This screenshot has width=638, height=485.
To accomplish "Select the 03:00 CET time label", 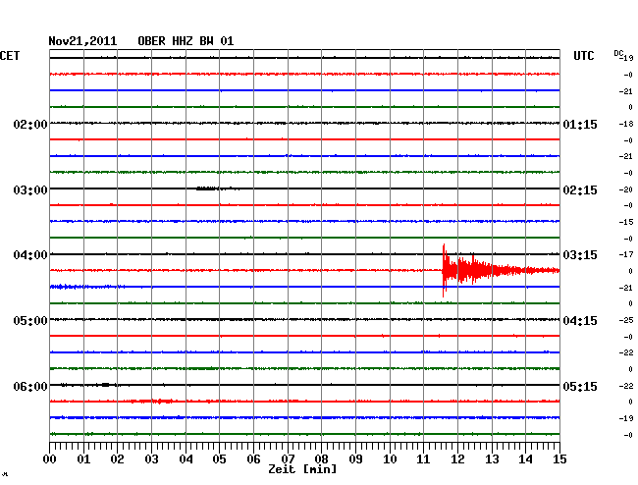I will (x=30, y=190).
